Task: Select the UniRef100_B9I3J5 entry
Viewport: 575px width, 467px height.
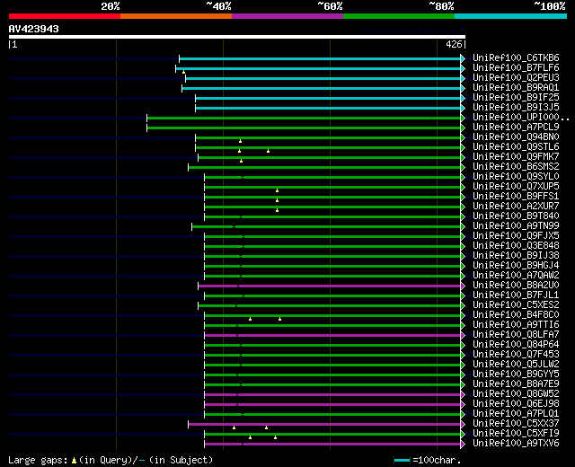Action: 516,108
